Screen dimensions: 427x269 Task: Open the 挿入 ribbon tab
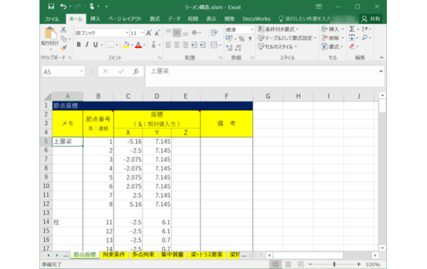[x=95, y=19]
